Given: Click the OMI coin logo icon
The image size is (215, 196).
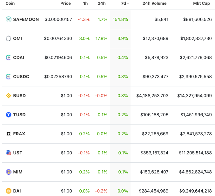Looking at the screenshot, I should pyautogui.click(x=9, y=38).
